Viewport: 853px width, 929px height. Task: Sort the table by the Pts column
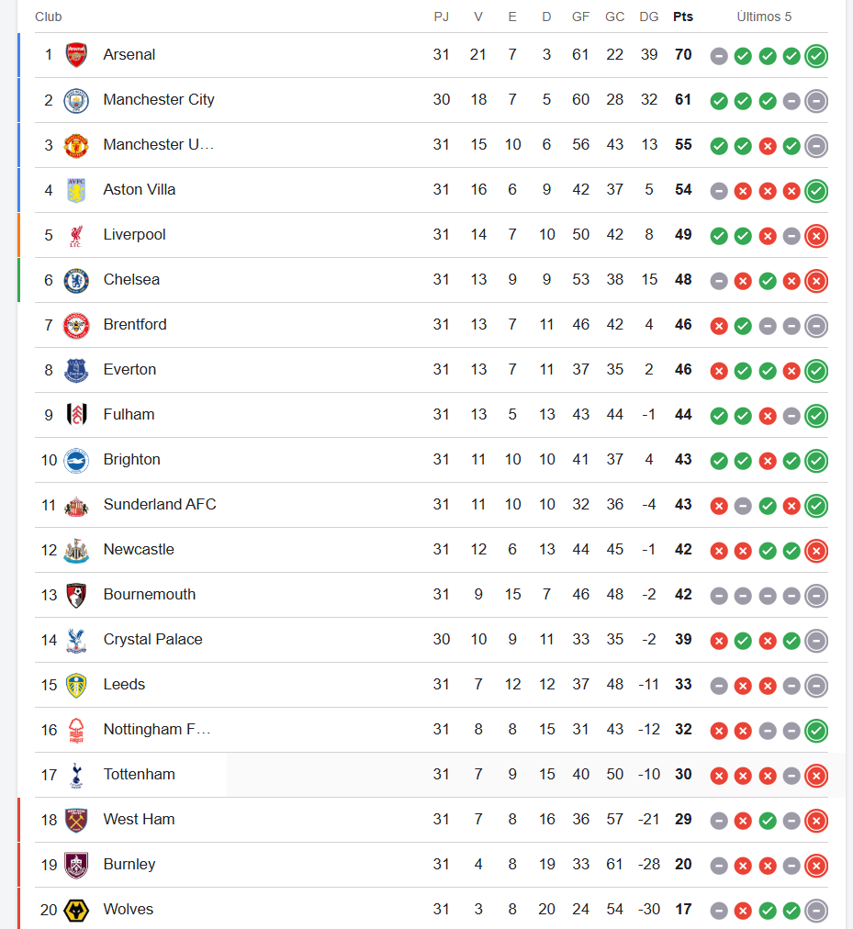click(682, 17)
